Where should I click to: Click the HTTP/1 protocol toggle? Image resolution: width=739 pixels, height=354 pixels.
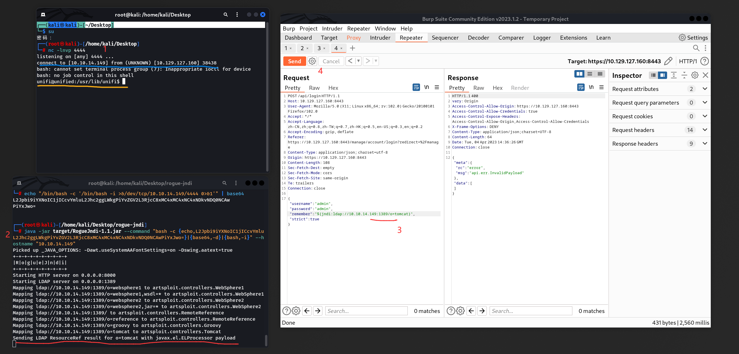[x=688, y=61]
